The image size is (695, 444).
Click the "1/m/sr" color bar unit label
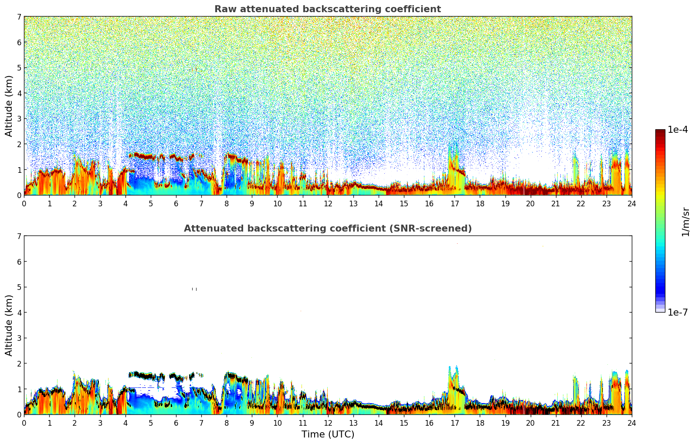click(686, 222)
